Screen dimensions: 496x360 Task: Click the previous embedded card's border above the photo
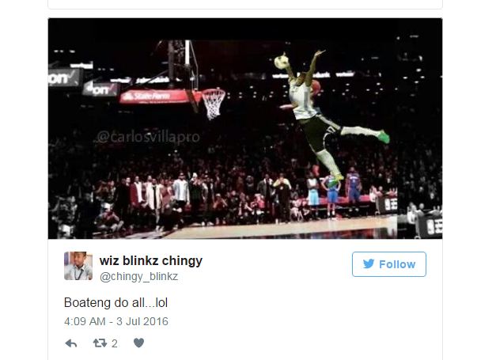[x=245, y=8]
